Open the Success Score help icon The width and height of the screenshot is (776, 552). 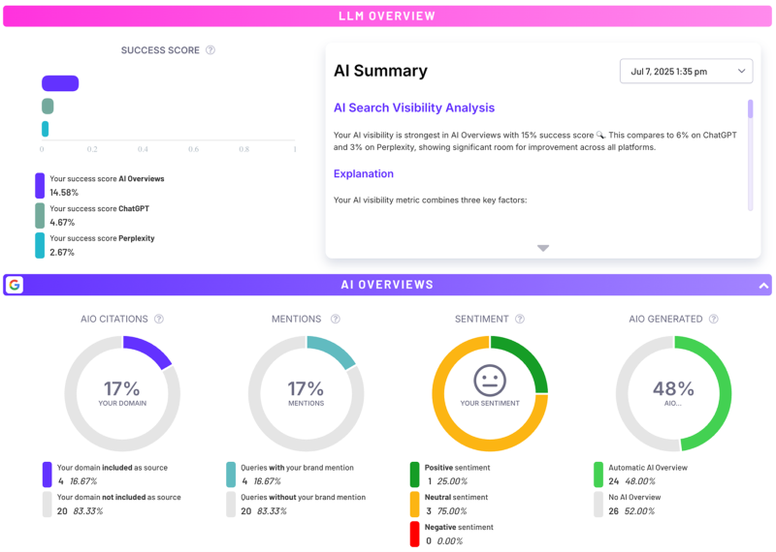(210, 50)
